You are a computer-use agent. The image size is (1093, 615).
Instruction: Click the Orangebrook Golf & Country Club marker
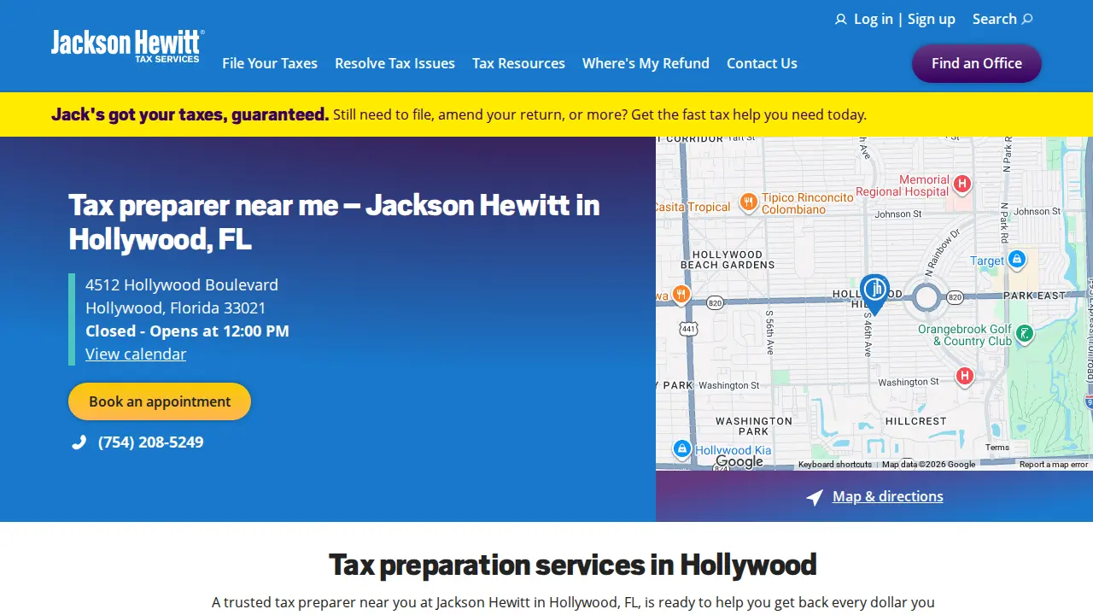click(x=1025, y=333)
